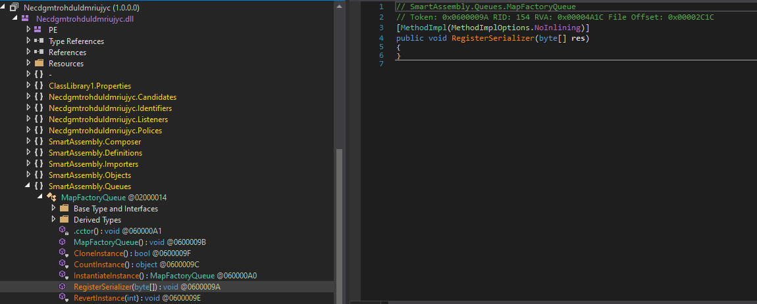Click the Derived Types folder icon
This screenshot has height=304, width=757.
click(x=64, y=220)
